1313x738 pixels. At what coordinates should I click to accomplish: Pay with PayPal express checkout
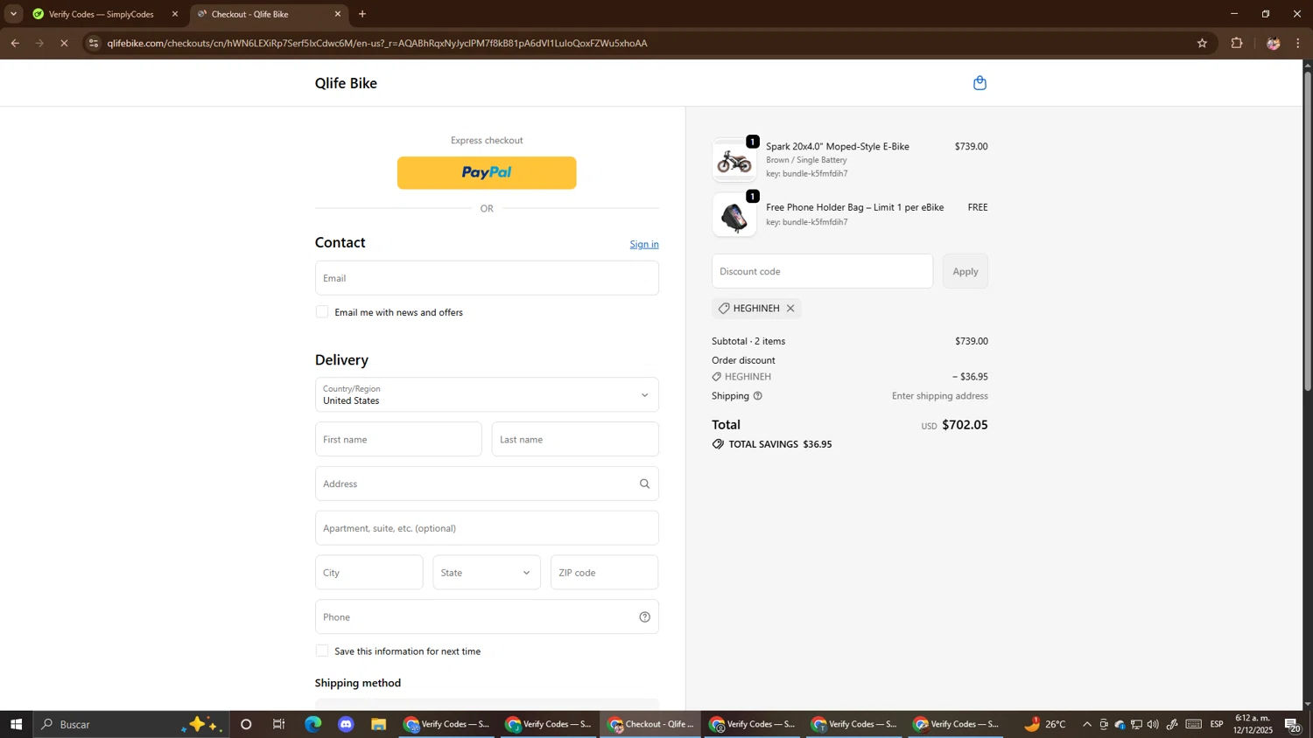487,173
